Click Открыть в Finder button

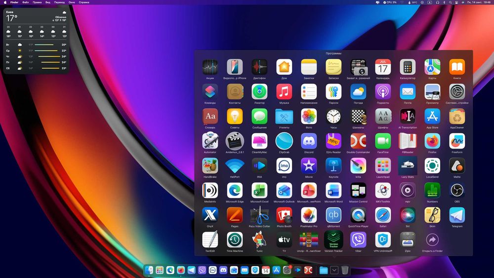click(432, 240)
